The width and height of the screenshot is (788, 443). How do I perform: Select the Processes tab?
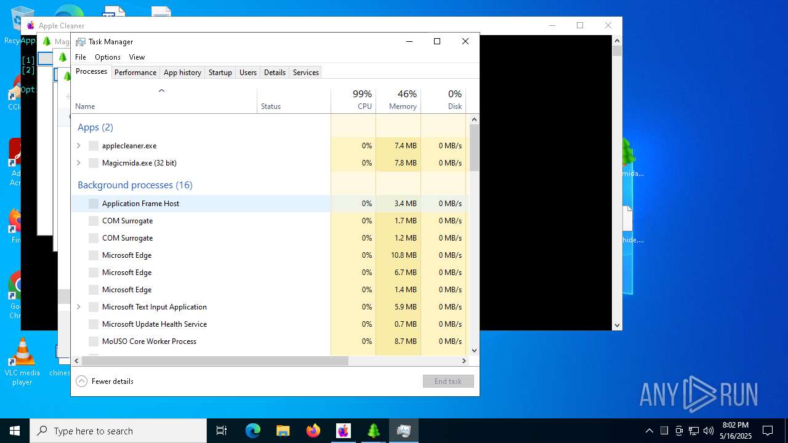(91, 71)
